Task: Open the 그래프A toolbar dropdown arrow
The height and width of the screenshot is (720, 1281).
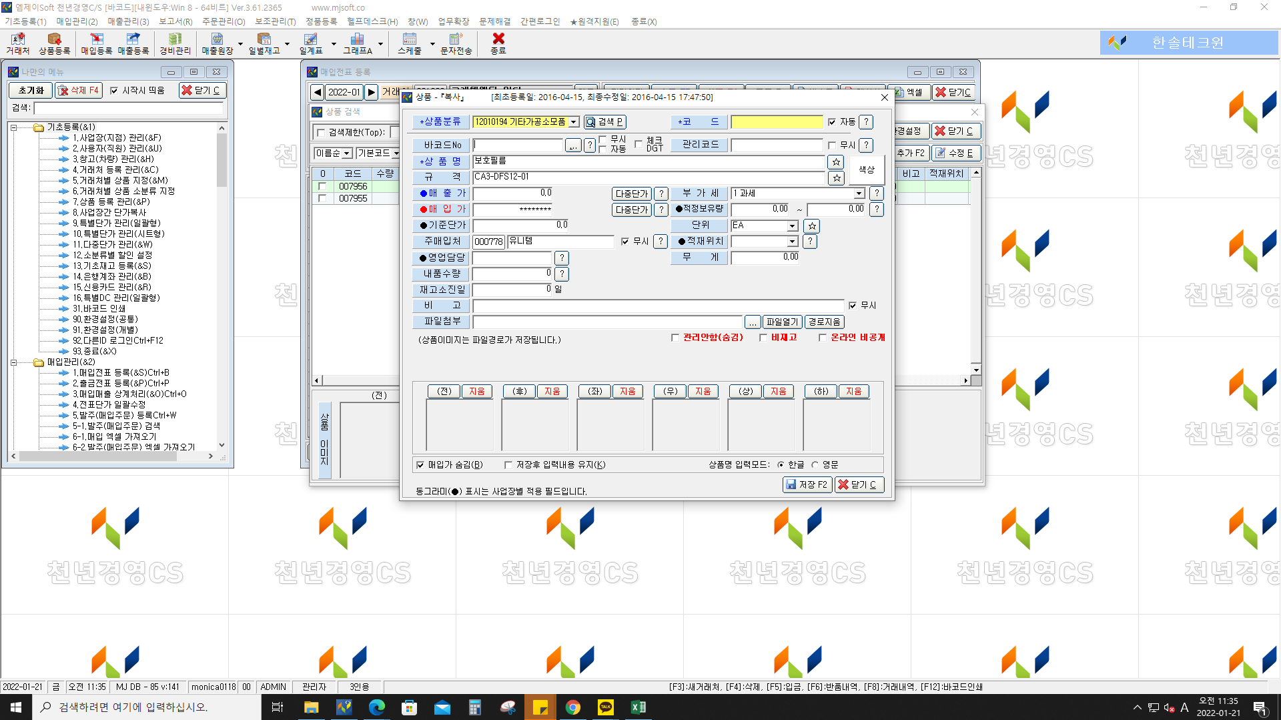Action: [x=380, y=44]
